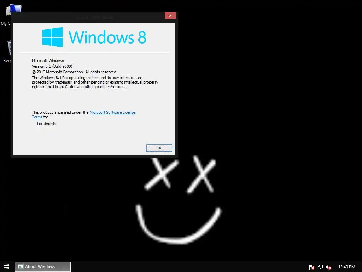
Task: Open network status icon in tray
Action: (320, 267)
